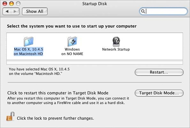Click the magnifying glass search icon
Screen dimensions: 190x128
(143, 11)
